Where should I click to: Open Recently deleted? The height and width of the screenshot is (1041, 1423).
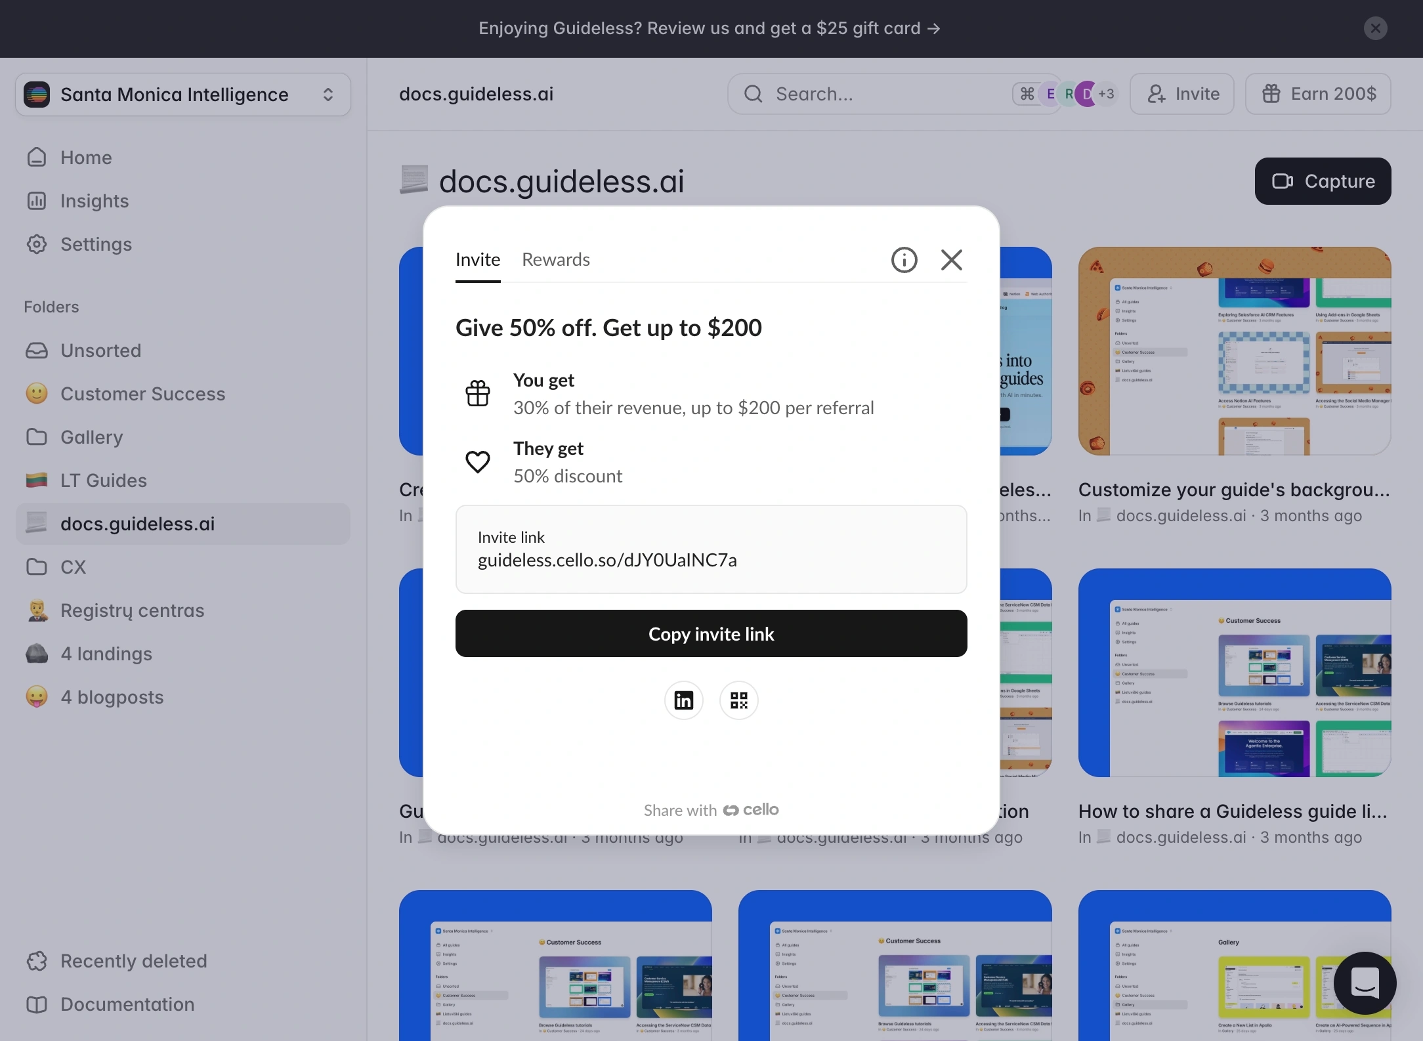pyautogui.click(x=182, y=961)
